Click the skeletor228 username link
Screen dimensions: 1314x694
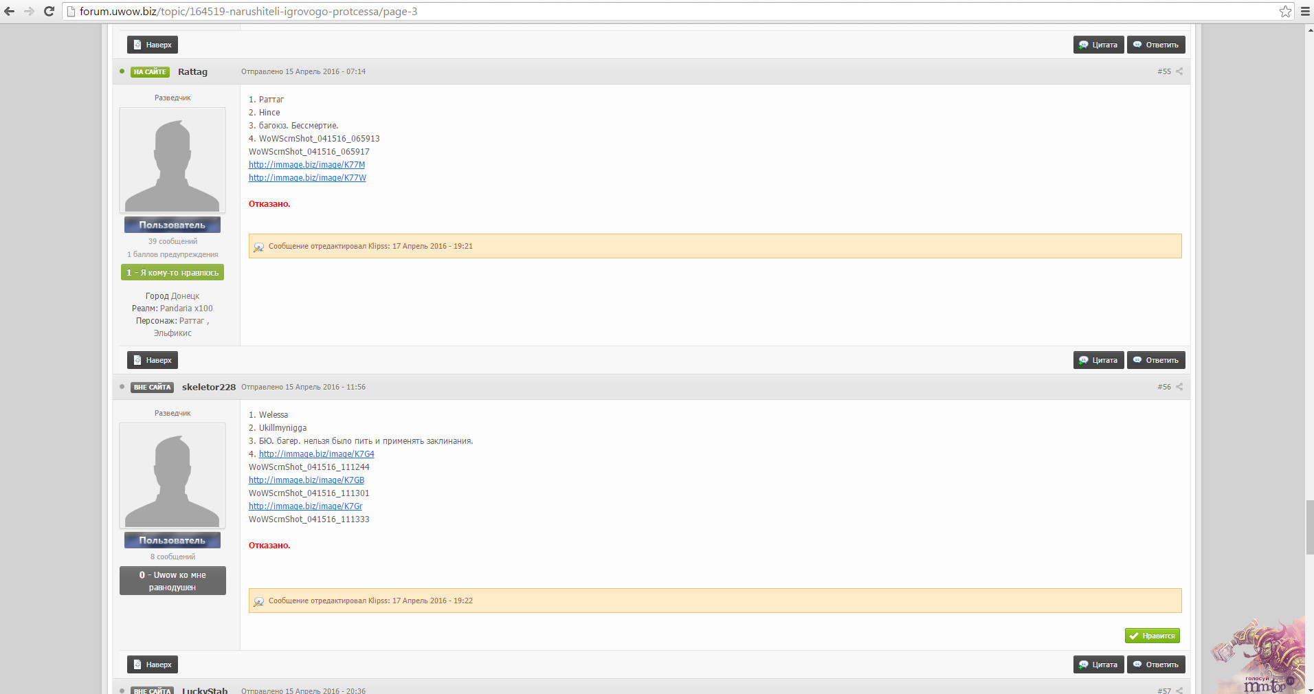click(208, 387)
